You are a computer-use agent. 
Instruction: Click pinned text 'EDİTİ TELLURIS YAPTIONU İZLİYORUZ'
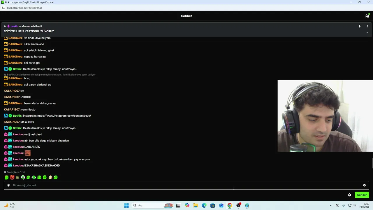(29, 31)
